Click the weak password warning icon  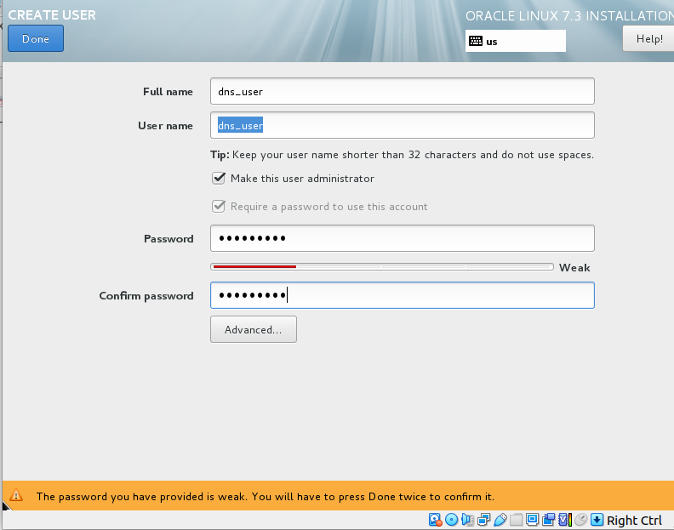click(16, 495)
